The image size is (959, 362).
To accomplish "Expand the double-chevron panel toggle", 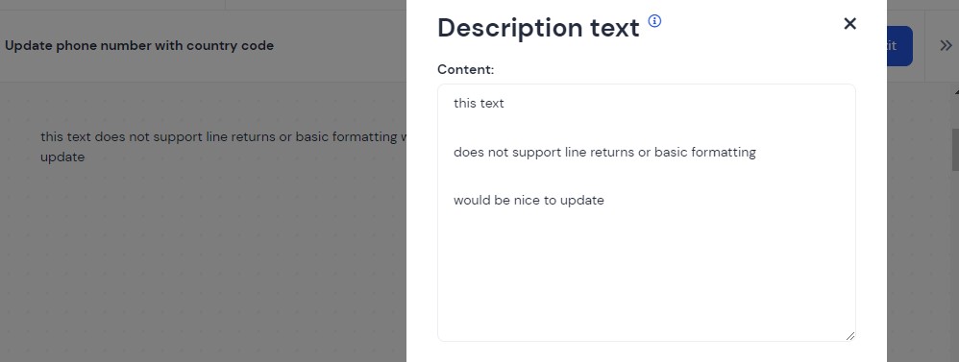I will [946, 46].
